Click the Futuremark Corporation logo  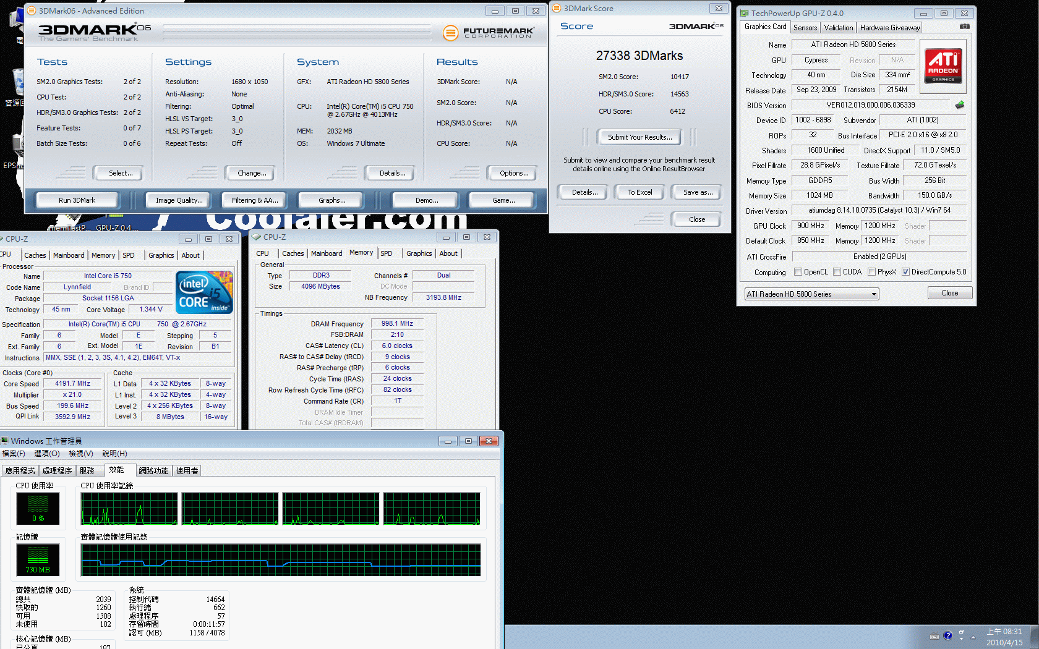(x=489, y=33)
